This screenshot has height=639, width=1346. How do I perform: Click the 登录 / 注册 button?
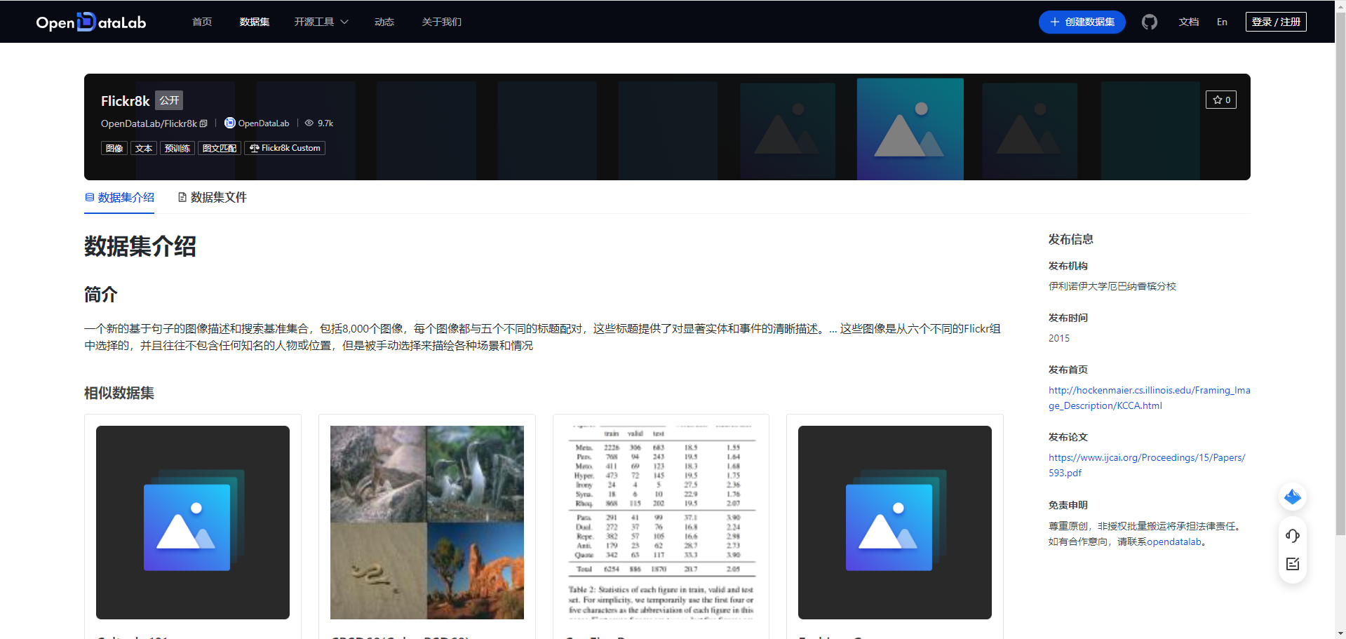pyautogui.click(x=1276, y=22)
